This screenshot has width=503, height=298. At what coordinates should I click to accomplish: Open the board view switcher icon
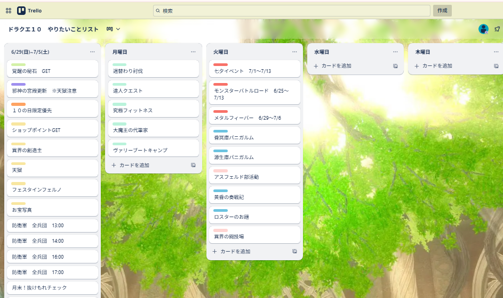click(110, 29)
